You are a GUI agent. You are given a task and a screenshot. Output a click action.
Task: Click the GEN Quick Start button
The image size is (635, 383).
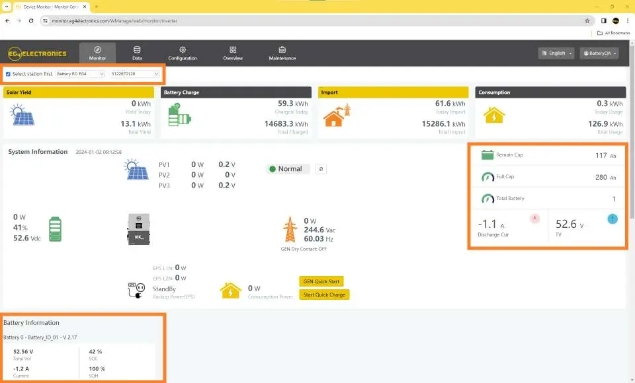pyautogui.click(x=321, y=281)
